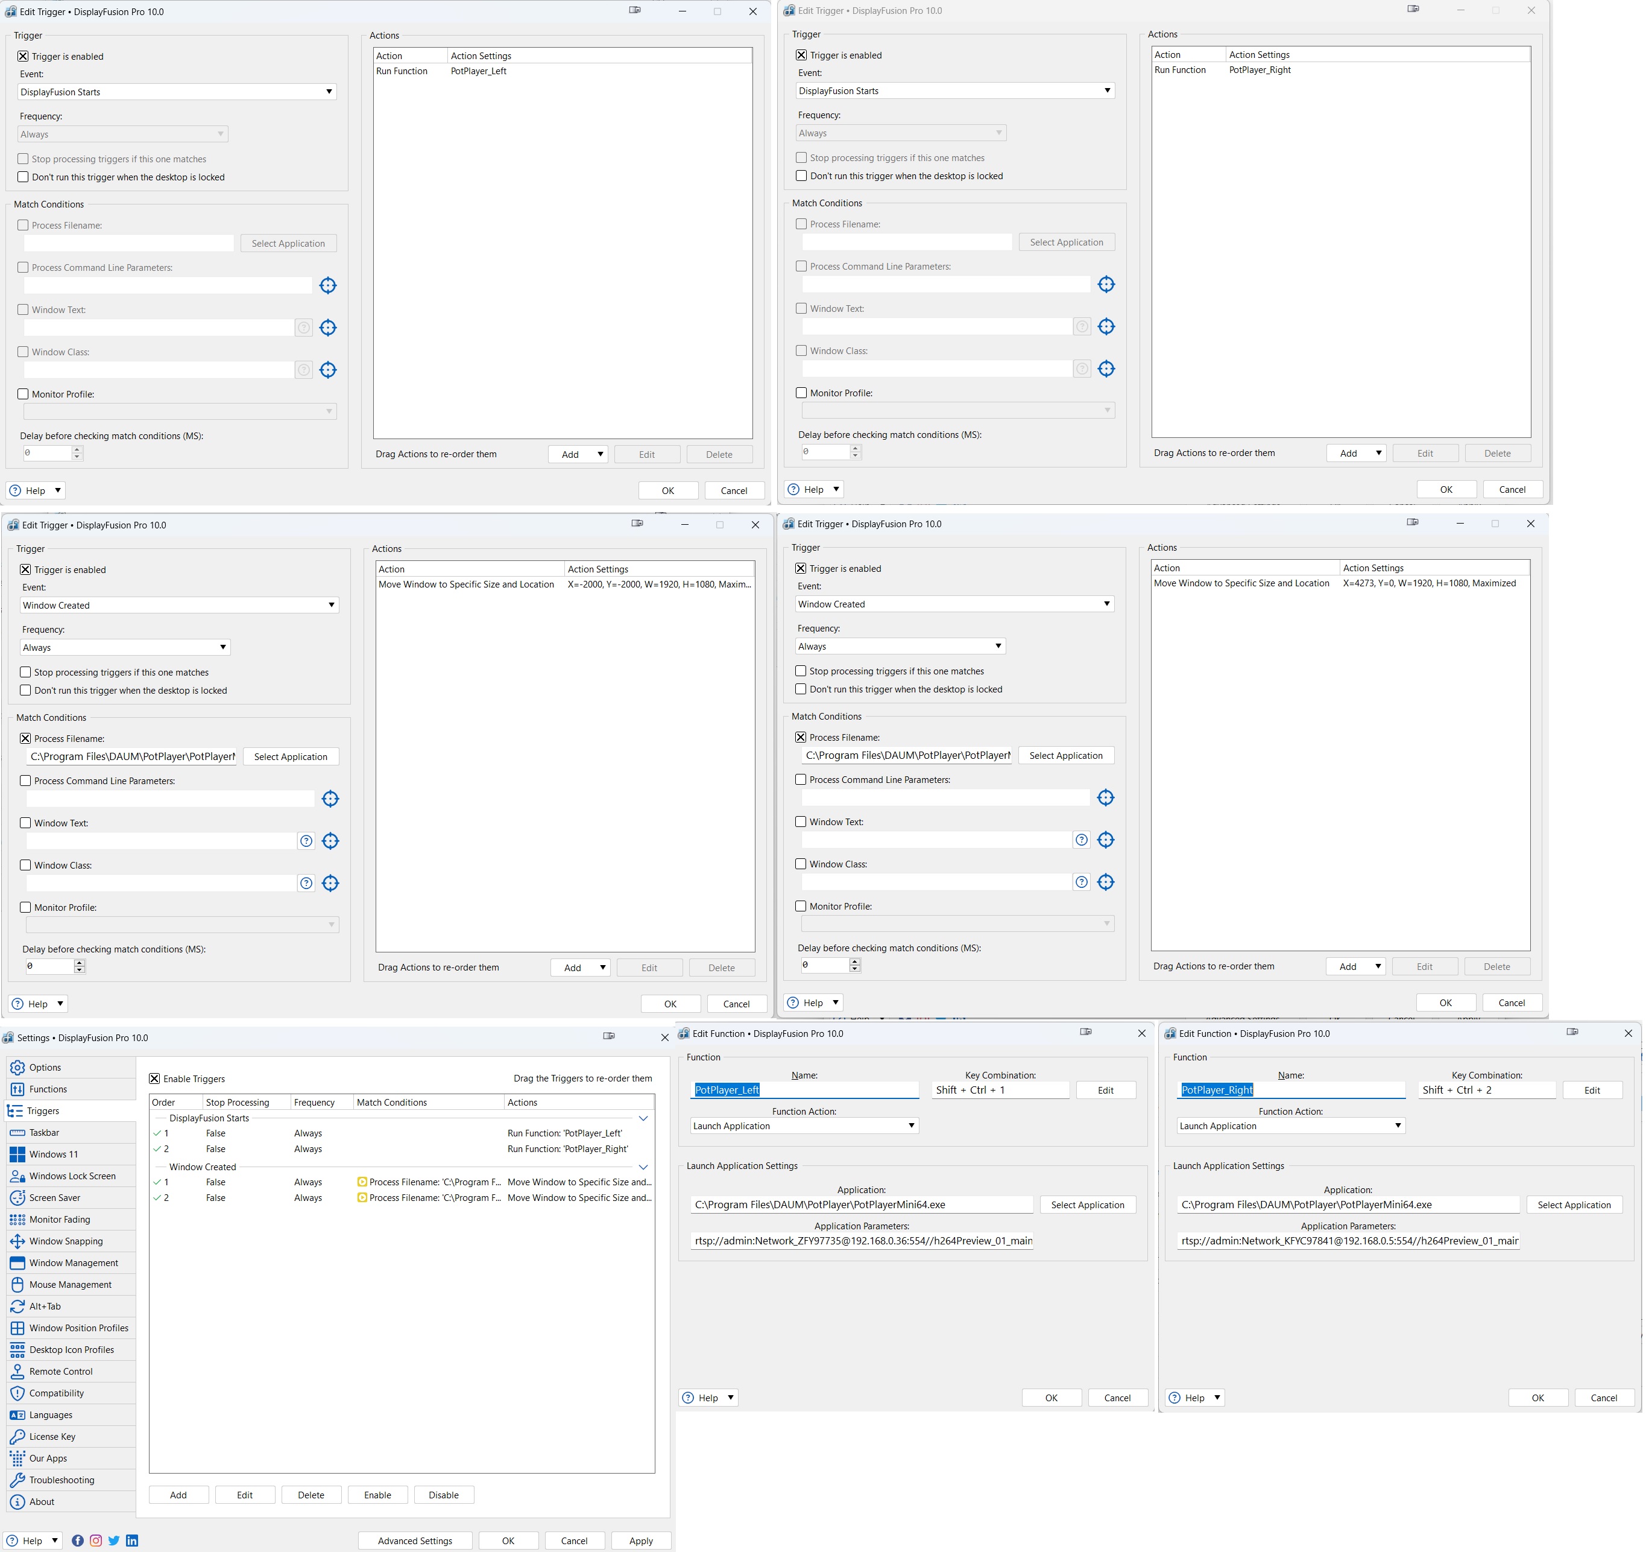Screen dimensions: 1646x1552
Task: Collapse the Window Created trigger group
Action: point(643,1167)
